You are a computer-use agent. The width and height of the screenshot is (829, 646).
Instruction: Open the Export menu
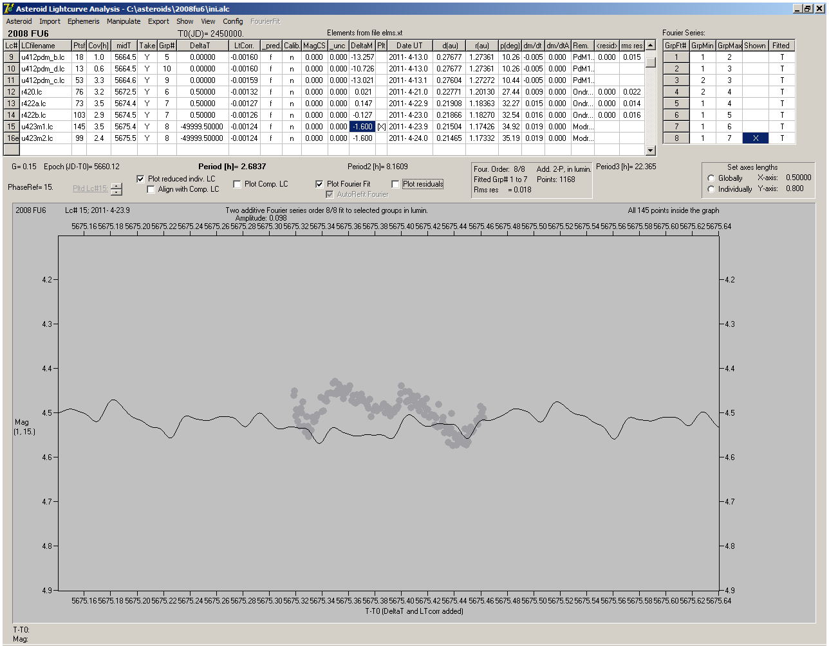pyautogui.click(x=158, y=21)
